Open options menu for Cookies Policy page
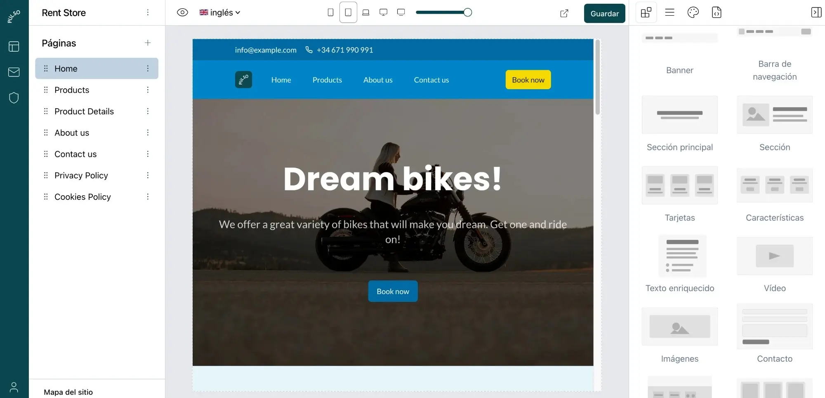The width and height of the screenshot is (825, 398). point(148,197)
